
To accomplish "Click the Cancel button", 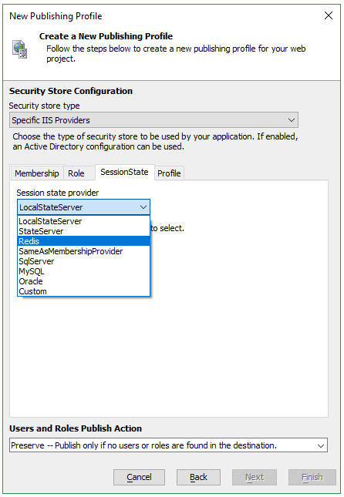I will [x=139, y=477].
